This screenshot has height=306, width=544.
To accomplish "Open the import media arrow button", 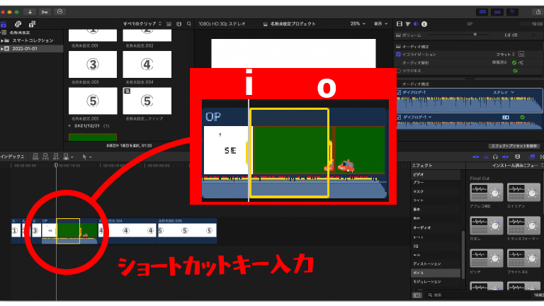I will point(30,12).
